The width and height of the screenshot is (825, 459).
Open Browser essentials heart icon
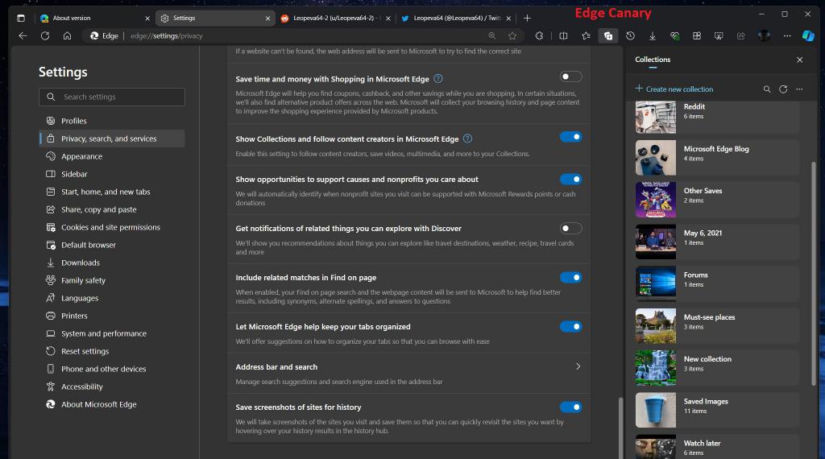pos(675,35)
